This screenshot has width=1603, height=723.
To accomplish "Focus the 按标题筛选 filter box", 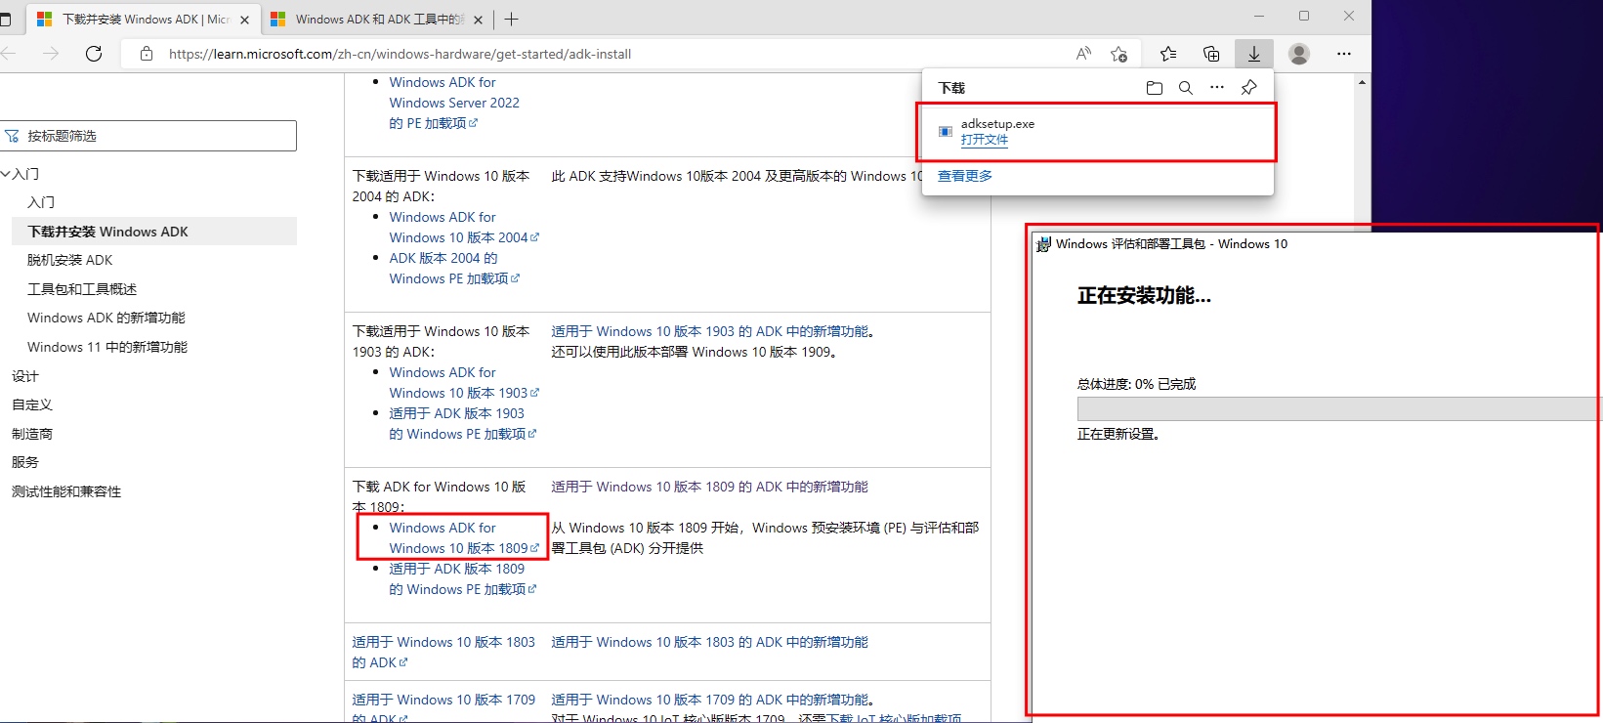I will coord(148,136).
